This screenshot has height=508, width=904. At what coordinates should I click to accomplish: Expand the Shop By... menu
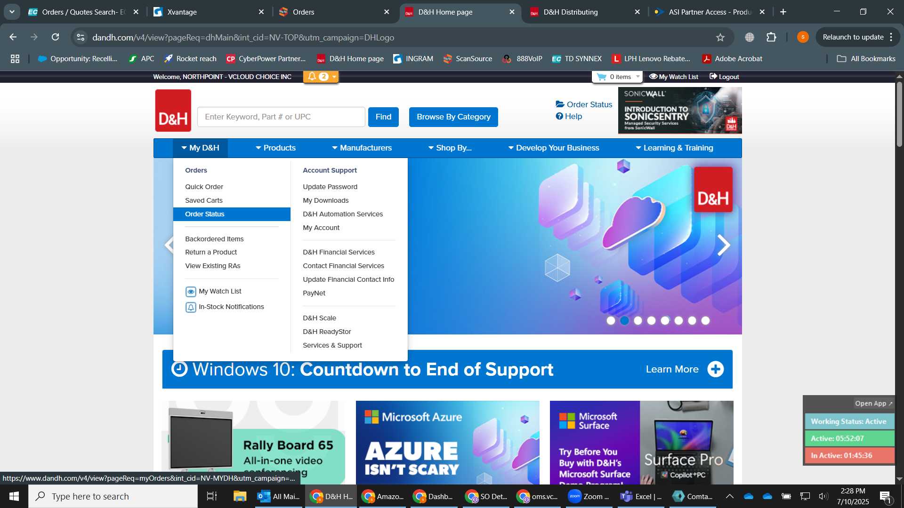(x=450, y=148)
